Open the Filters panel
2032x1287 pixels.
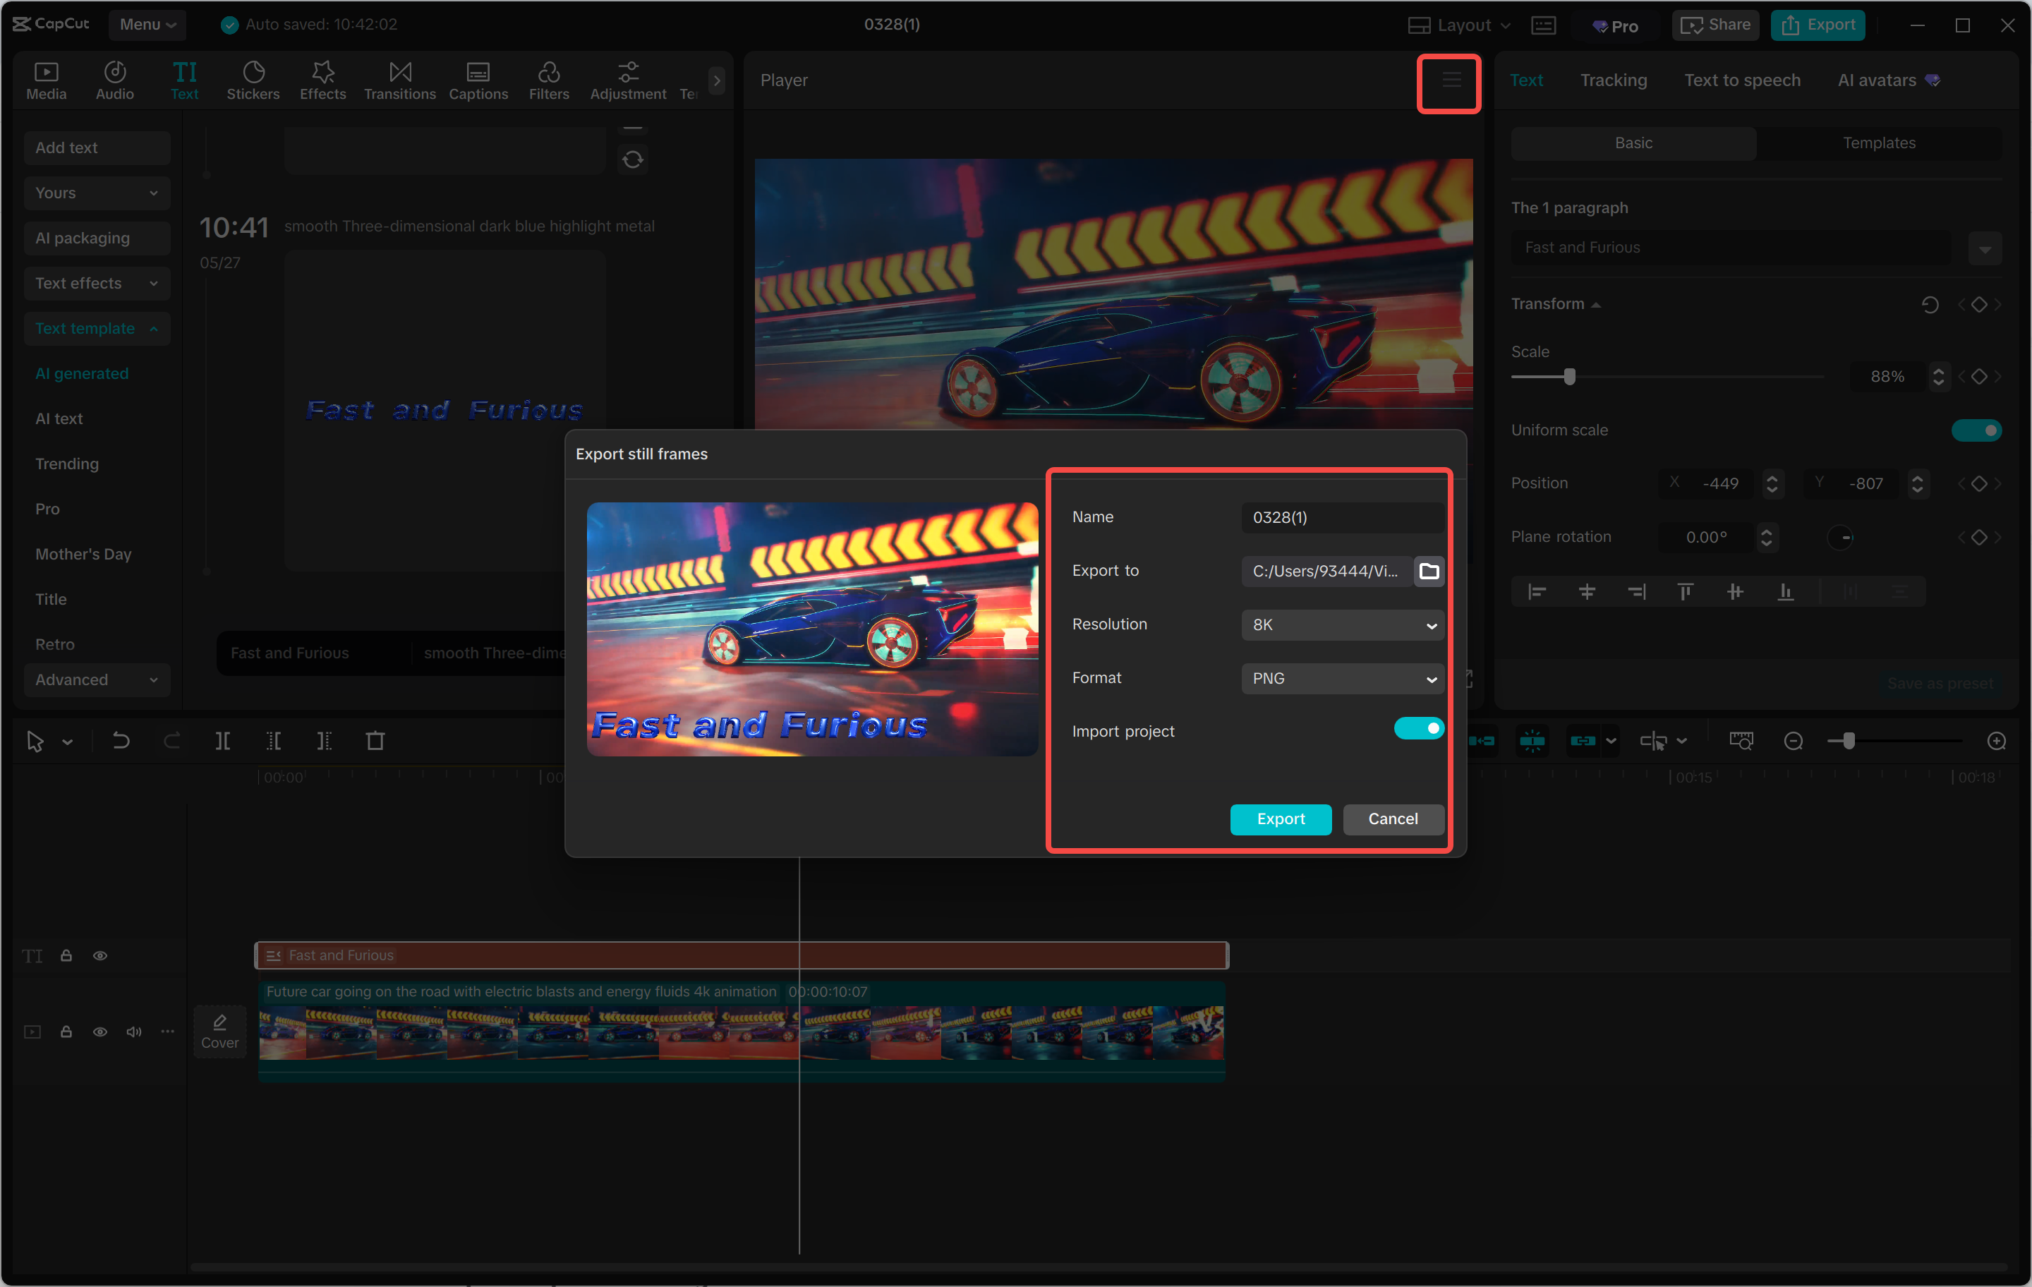[x=550, y=80]
